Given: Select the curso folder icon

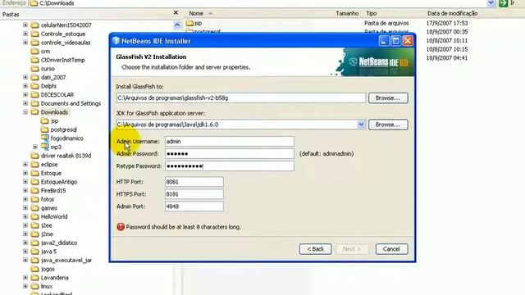Looking at the screenshot, I should (34, 69).
